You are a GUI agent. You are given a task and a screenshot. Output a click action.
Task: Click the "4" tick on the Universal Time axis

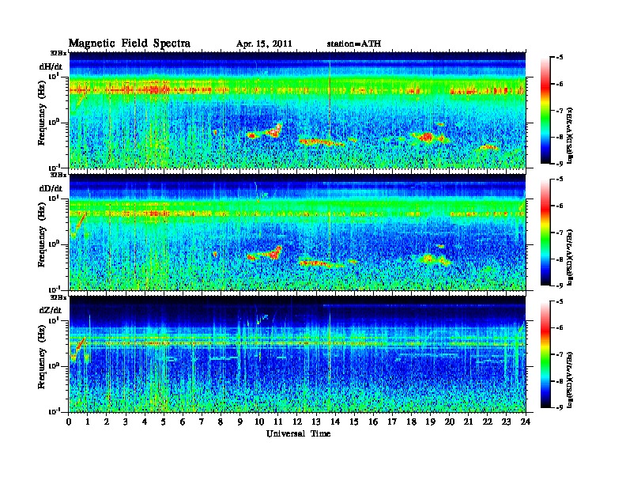(x=145, y=422)
